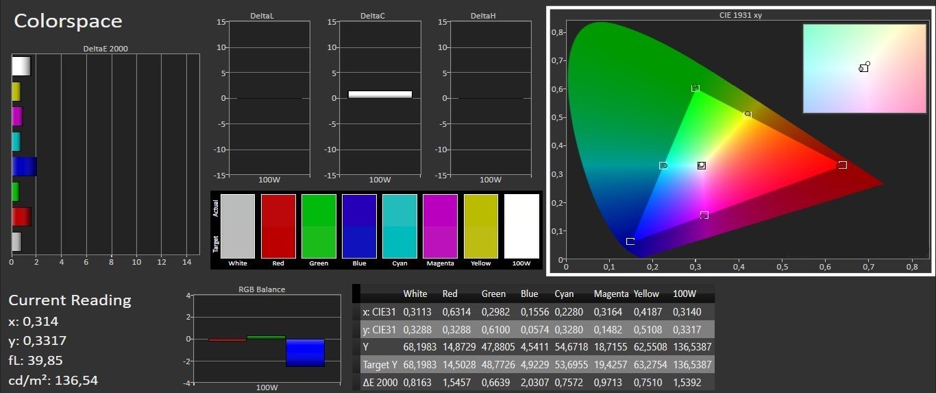Click table cell 47,8805 for Green Y
Viewport: 936px width, 393px height.
click(499, 346)
